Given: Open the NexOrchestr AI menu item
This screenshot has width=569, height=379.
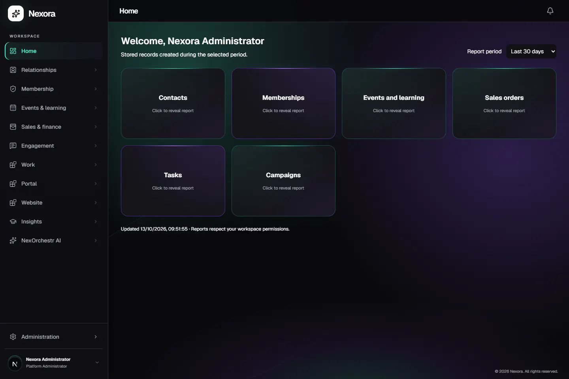Looking at the screenshot, I should pyautogui.click(x=54, y=240).
